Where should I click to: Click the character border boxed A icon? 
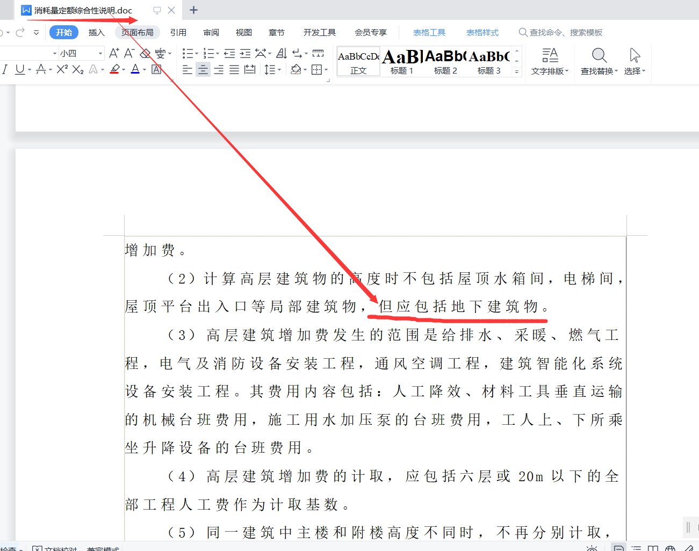156,69
